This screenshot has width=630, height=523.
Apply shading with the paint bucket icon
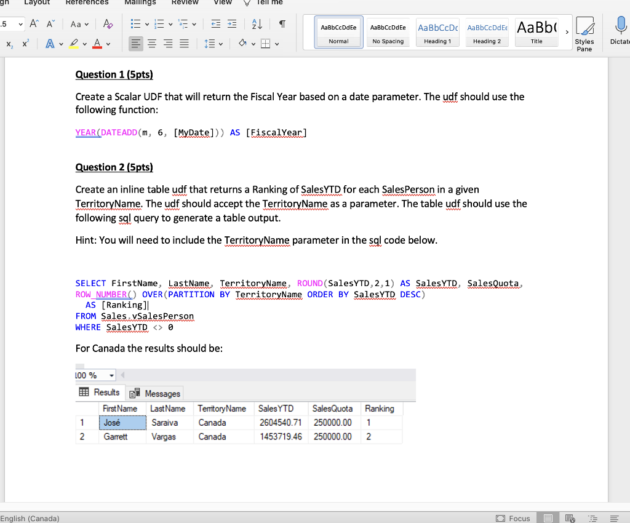(x=242, y=43)
